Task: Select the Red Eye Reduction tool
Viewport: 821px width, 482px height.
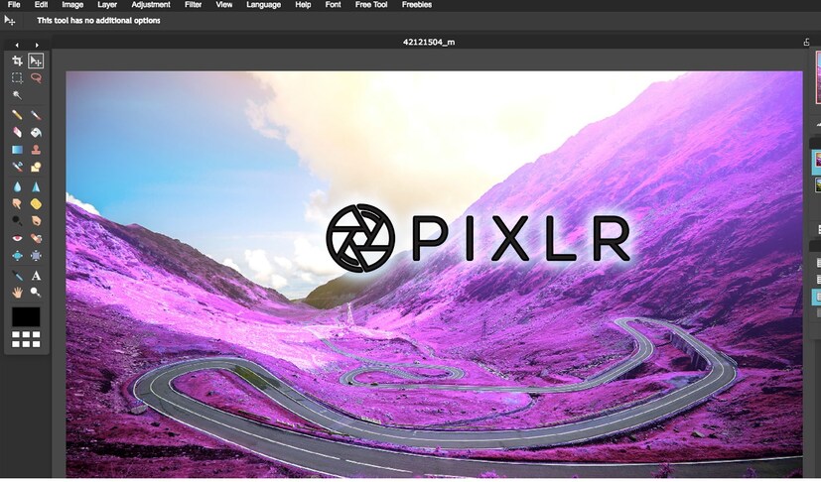Action: 17,238
